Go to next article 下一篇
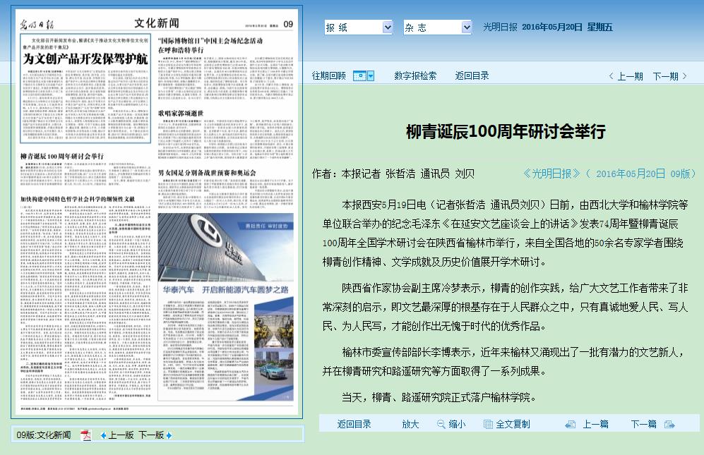This screenshot has width=704, height=455. [643, 424]
